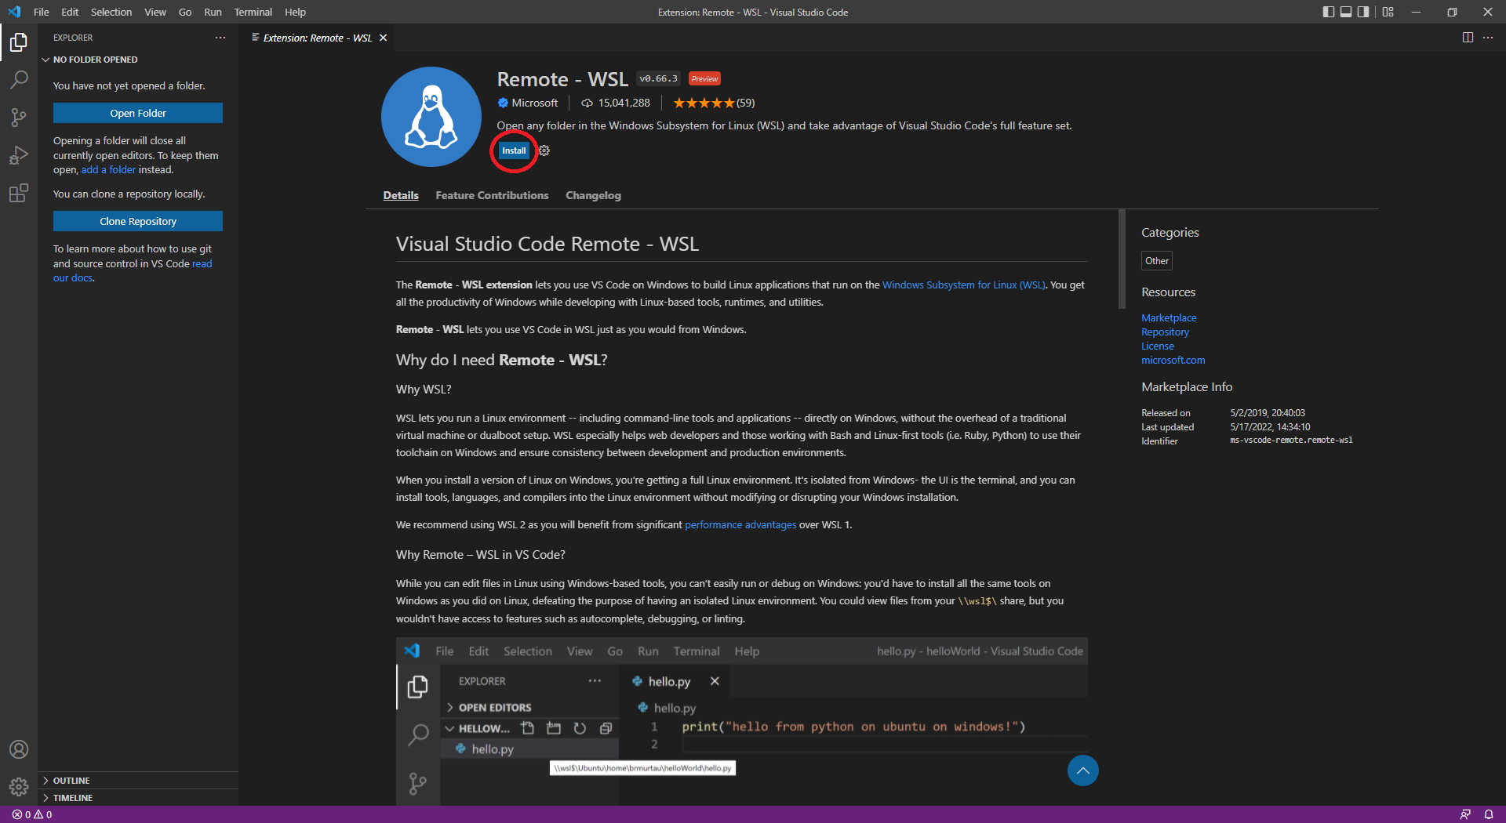This screenshot has width=1506, height=823.
Task: Click the ms-vscode-remote.remote-wsl identifier
Action: [1291, 441]
